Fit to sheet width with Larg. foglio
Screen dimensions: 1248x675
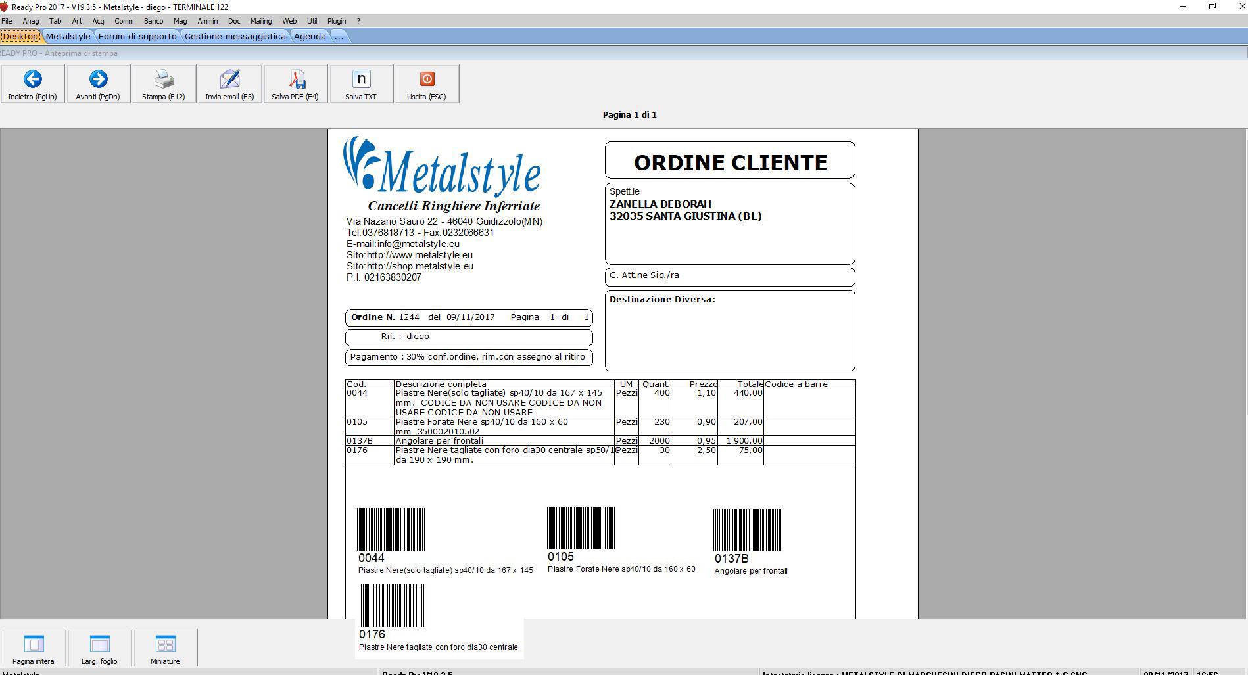click(x=99, y=649)
